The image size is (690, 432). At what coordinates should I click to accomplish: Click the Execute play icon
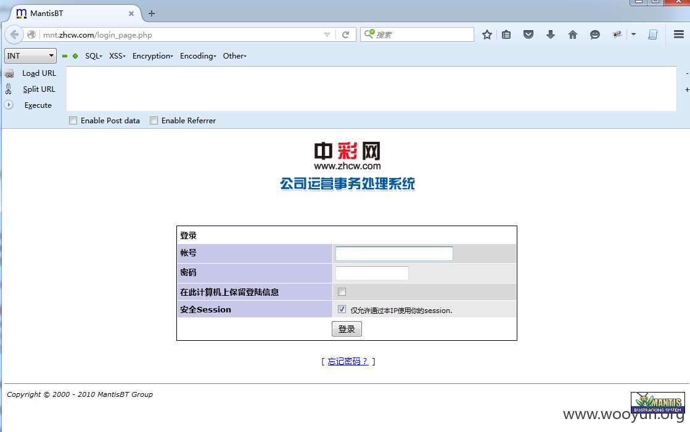pyautogui.click(x=9, y=105)
